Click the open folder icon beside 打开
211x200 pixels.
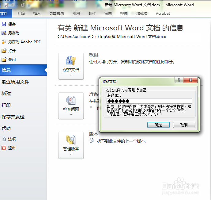(4, 51)
